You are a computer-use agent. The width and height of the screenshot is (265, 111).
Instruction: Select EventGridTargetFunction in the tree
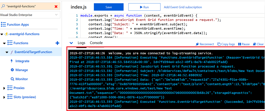[33, 52]
